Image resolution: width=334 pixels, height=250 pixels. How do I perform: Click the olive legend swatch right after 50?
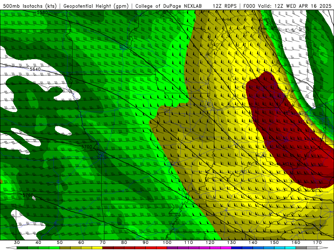(65, 248)
